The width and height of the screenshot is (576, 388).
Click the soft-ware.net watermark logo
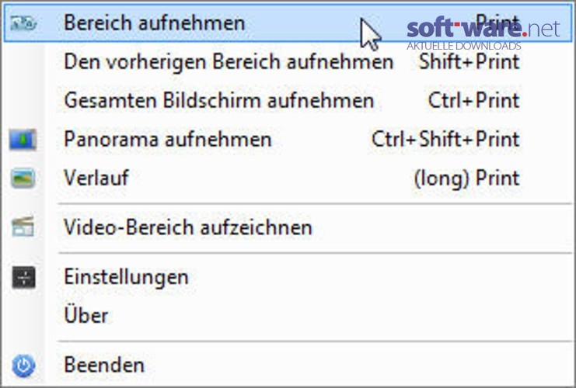[x=483, y=33]
